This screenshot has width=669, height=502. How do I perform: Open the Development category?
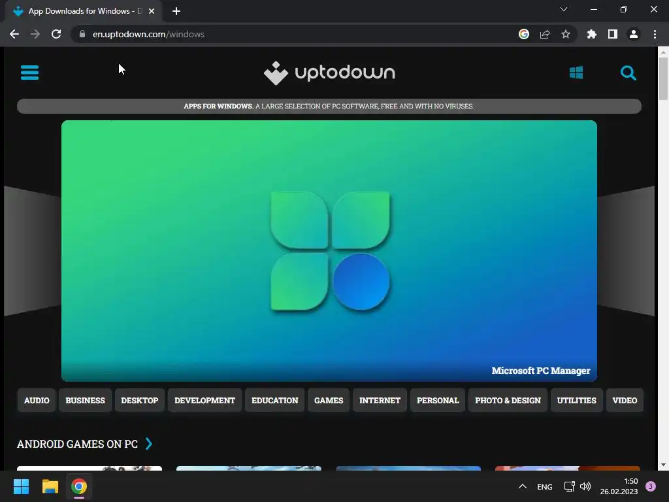(x=204, y=401)
